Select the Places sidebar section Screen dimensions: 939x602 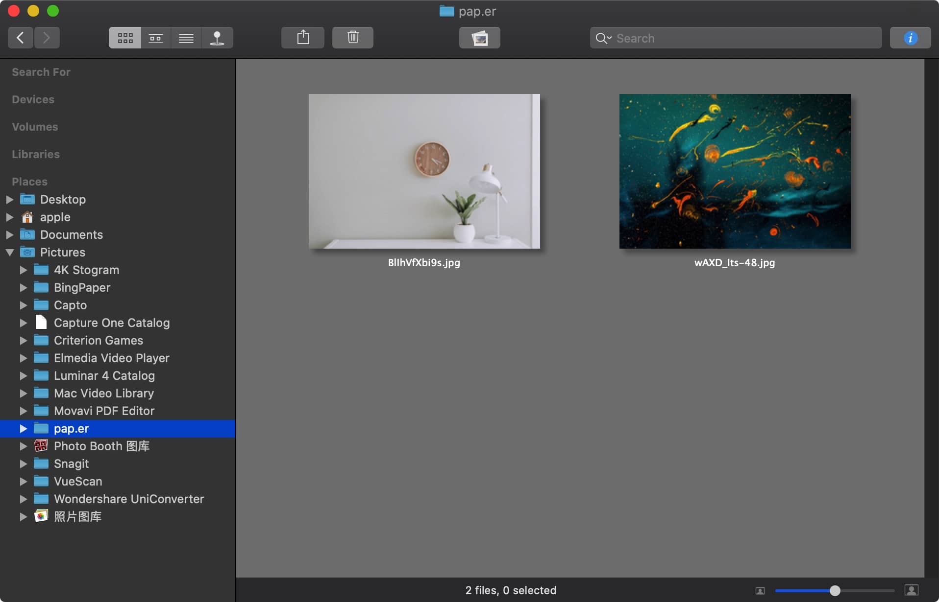[x=29, y=182]
